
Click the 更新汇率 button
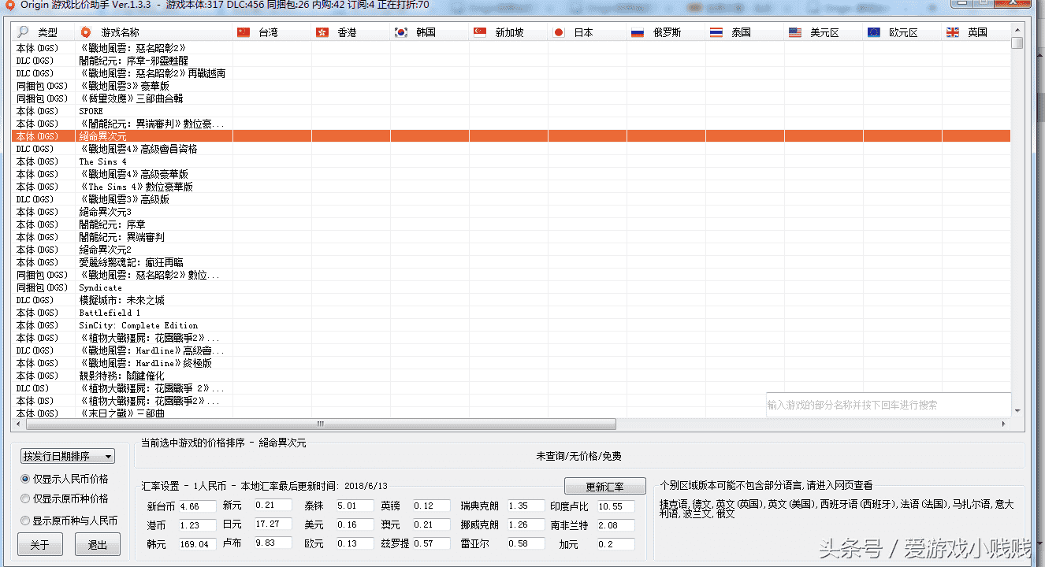pos(605,487)
